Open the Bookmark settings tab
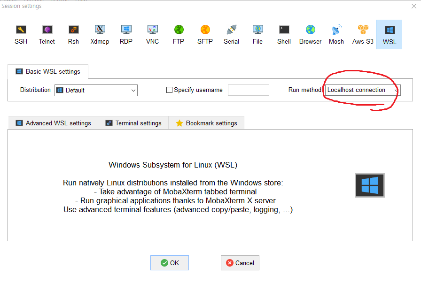 (x=206, y=123)
